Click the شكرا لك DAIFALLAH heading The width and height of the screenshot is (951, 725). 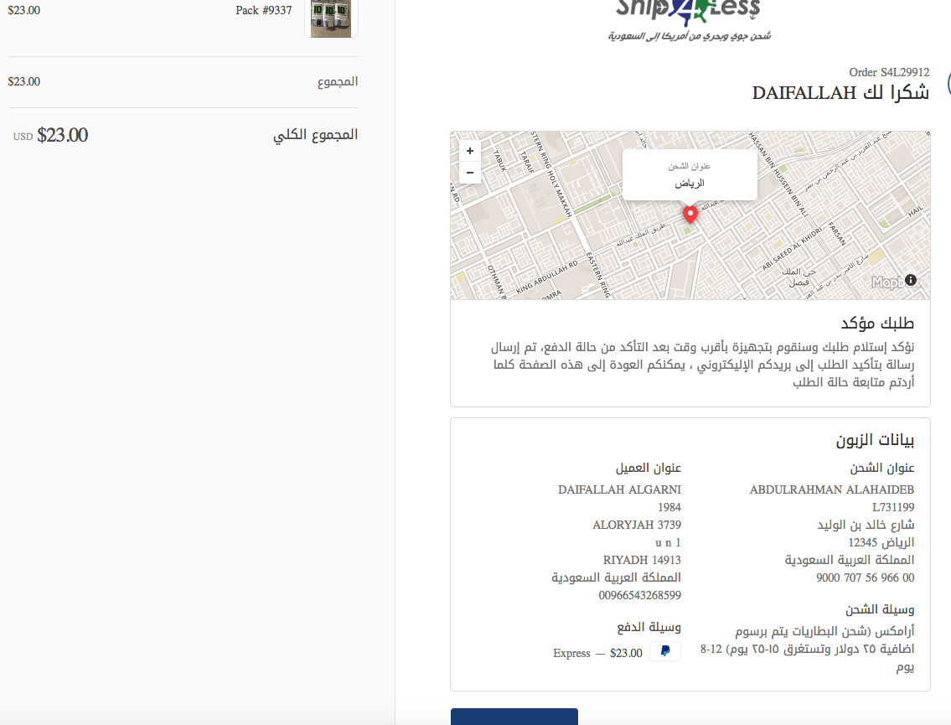[840, 93]
